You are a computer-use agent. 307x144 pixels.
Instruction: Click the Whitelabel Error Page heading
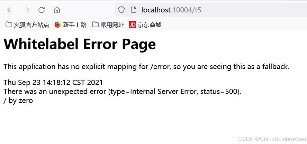80,44
